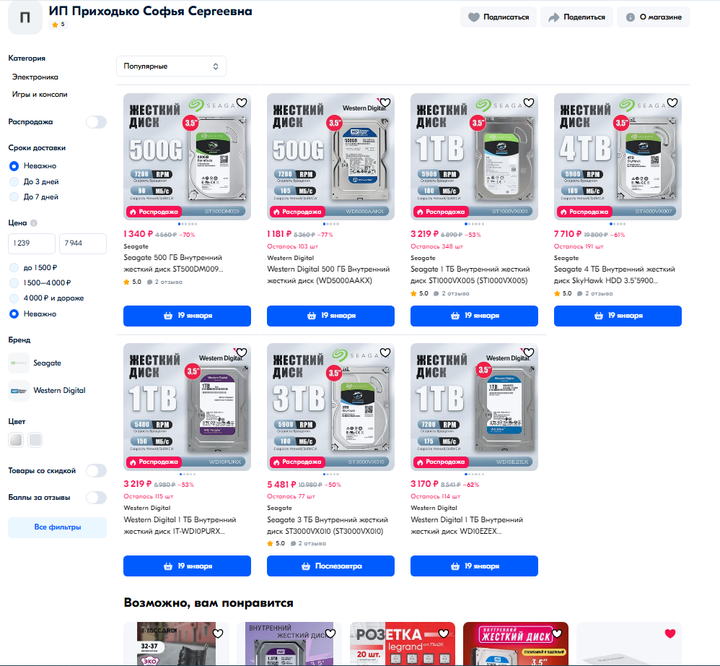
Task: Add Western Digital 500 ГБ WD5000AAKX to favorites
Action: coord(385,103)
